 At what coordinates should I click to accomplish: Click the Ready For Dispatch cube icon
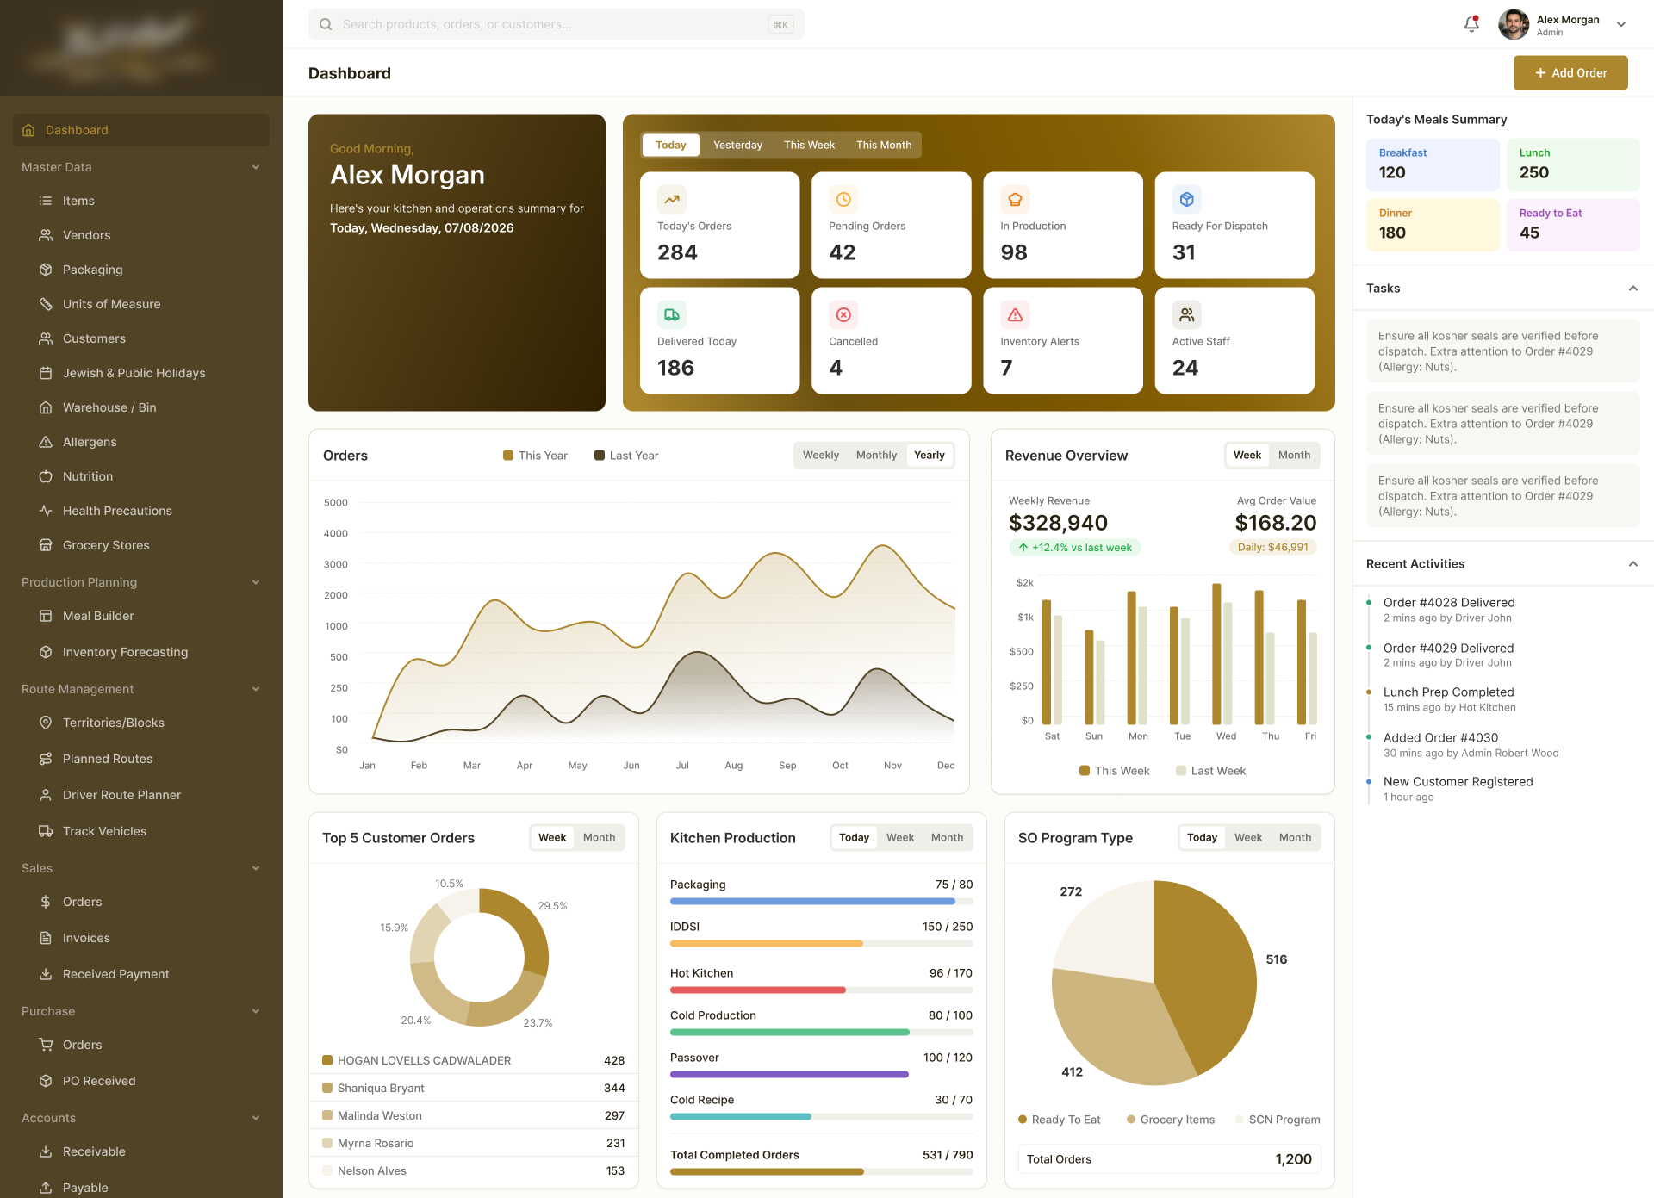[x=1186, y=199]
